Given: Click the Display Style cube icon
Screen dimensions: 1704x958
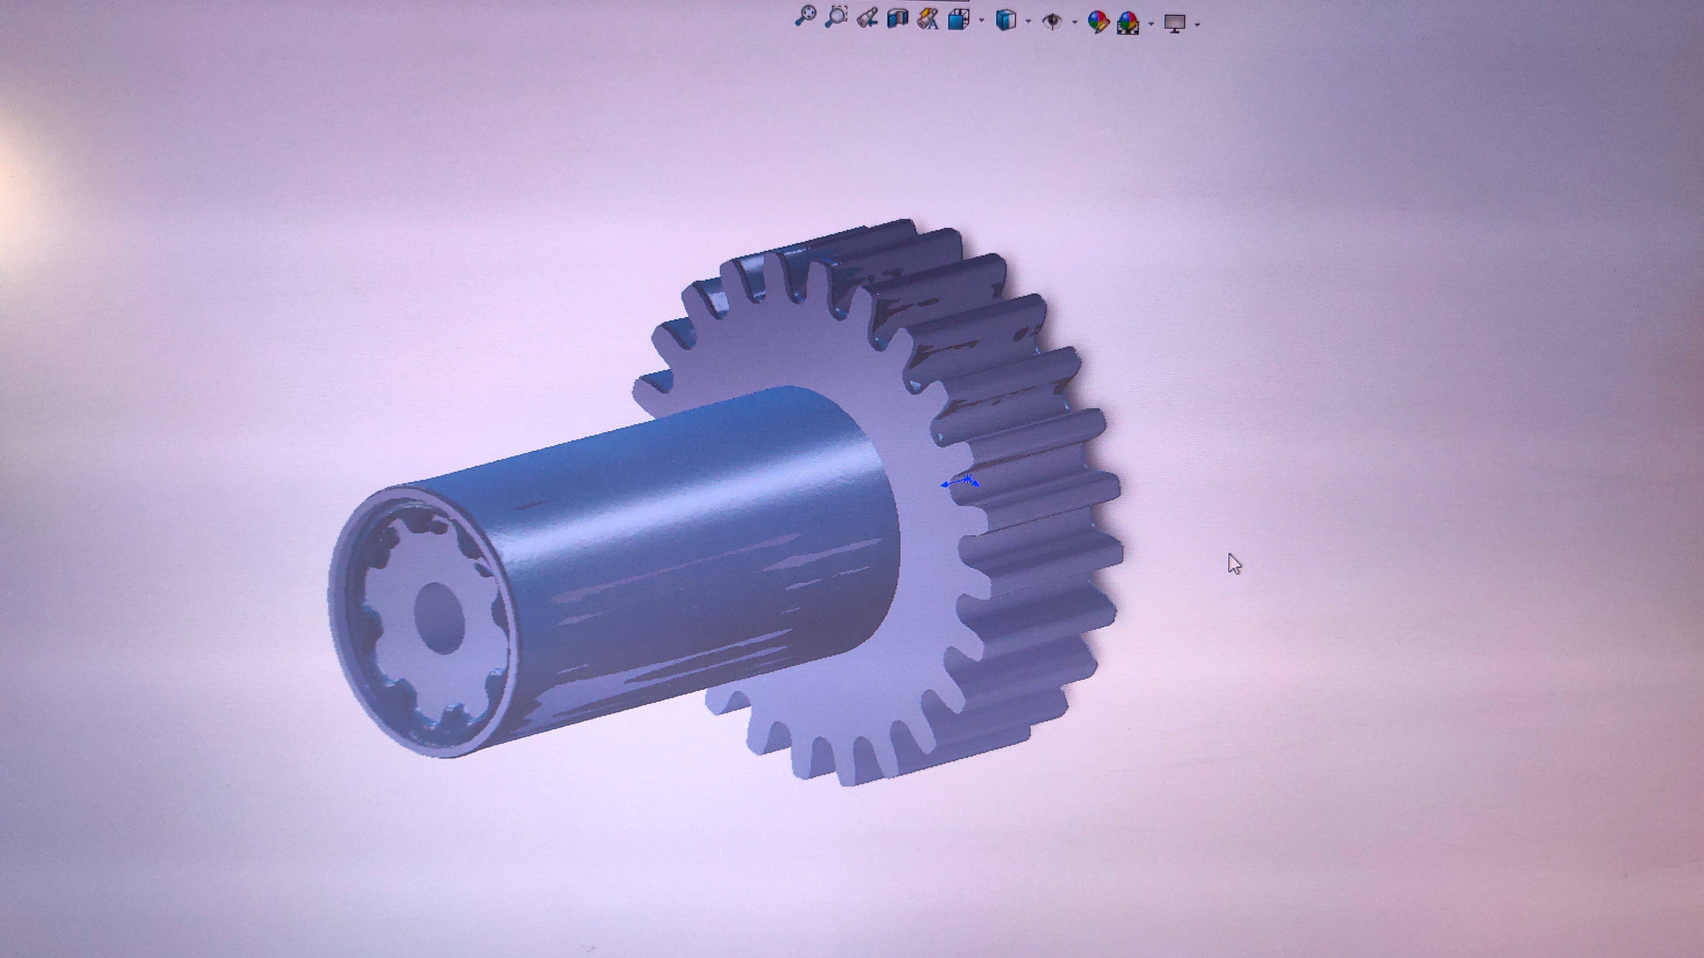Looking at the screenshot, I should click(1005, 20).
